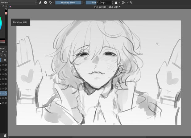This screenshot has height=138, width=191.
Task: Toggle eraser mode in the toolbar
Action: click(40, 2)
